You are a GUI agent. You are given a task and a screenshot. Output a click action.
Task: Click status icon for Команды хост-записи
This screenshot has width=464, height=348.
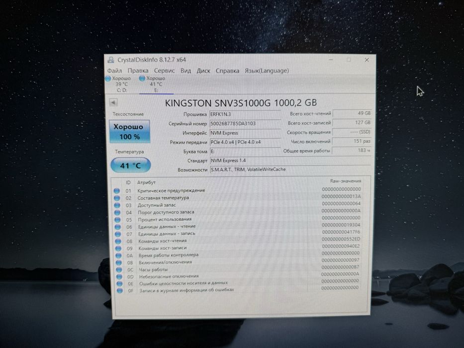(x=118, y=248)
